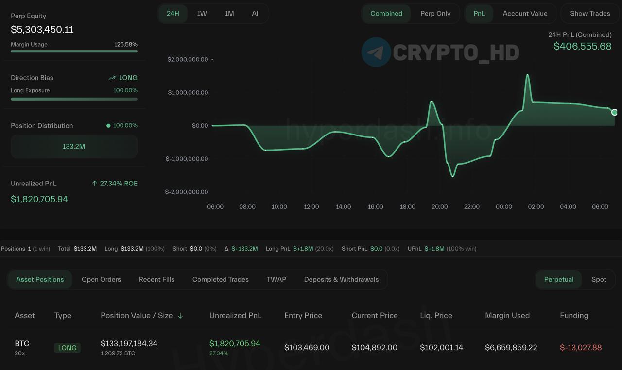The width and height of the screenshot is (622, 370).
Task: Switch chart to 1M range
Action: (229, 14)
